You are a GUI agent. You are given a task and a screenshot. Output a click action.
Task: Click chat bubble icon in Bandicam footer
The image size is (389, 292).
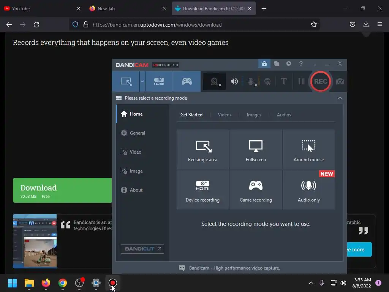click(182, 268)
